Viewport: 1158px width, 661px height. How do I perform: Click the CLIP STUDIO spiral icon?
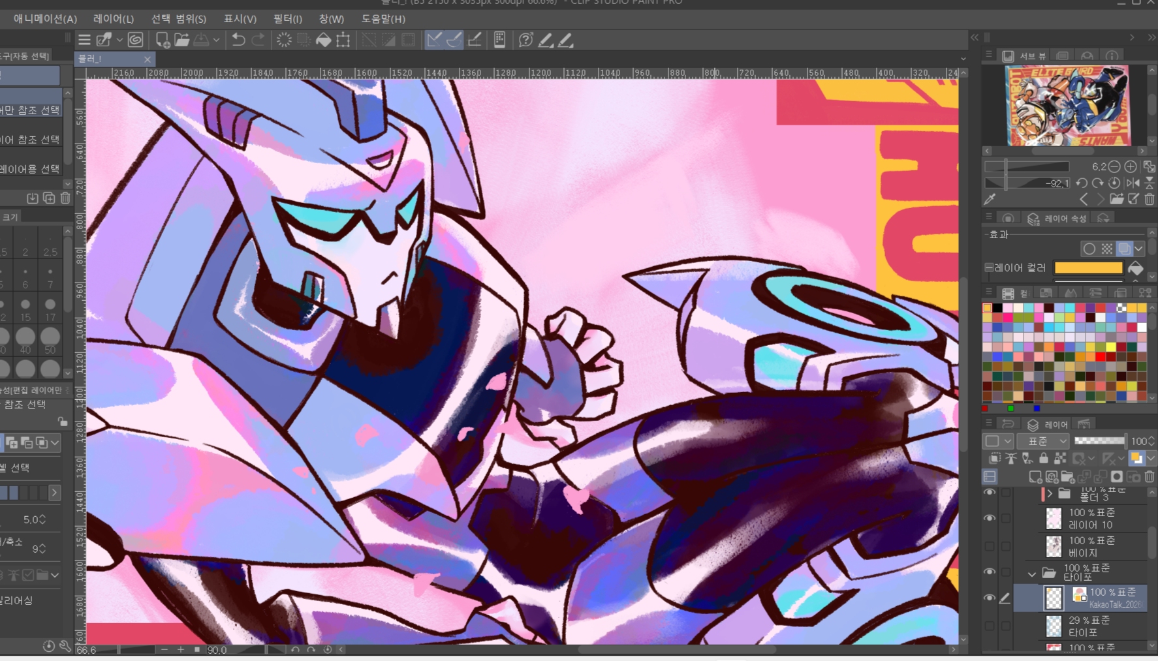[x=135, y=40]
